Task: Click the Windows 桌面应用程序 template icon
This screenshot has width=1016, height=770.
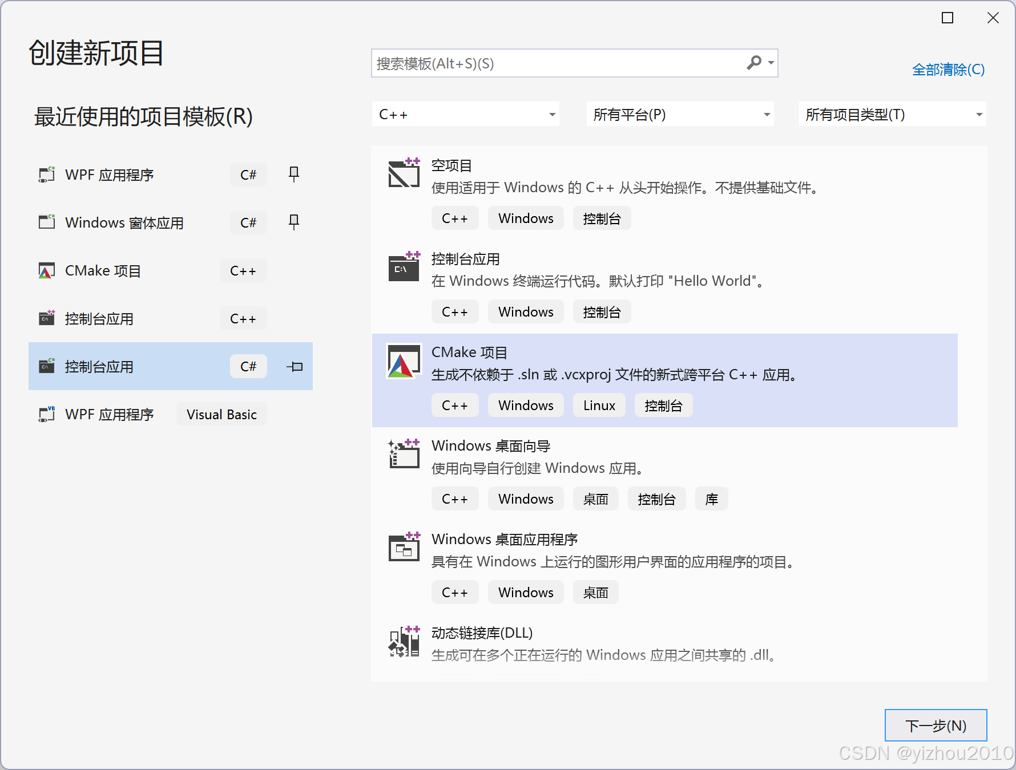Action: point(404,547)
